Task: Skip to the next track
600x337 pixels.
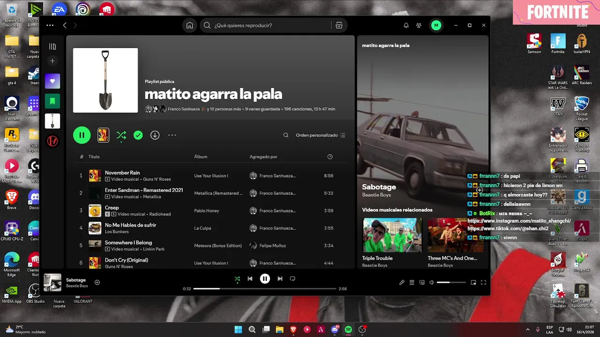Action: (x=280, y=278)
